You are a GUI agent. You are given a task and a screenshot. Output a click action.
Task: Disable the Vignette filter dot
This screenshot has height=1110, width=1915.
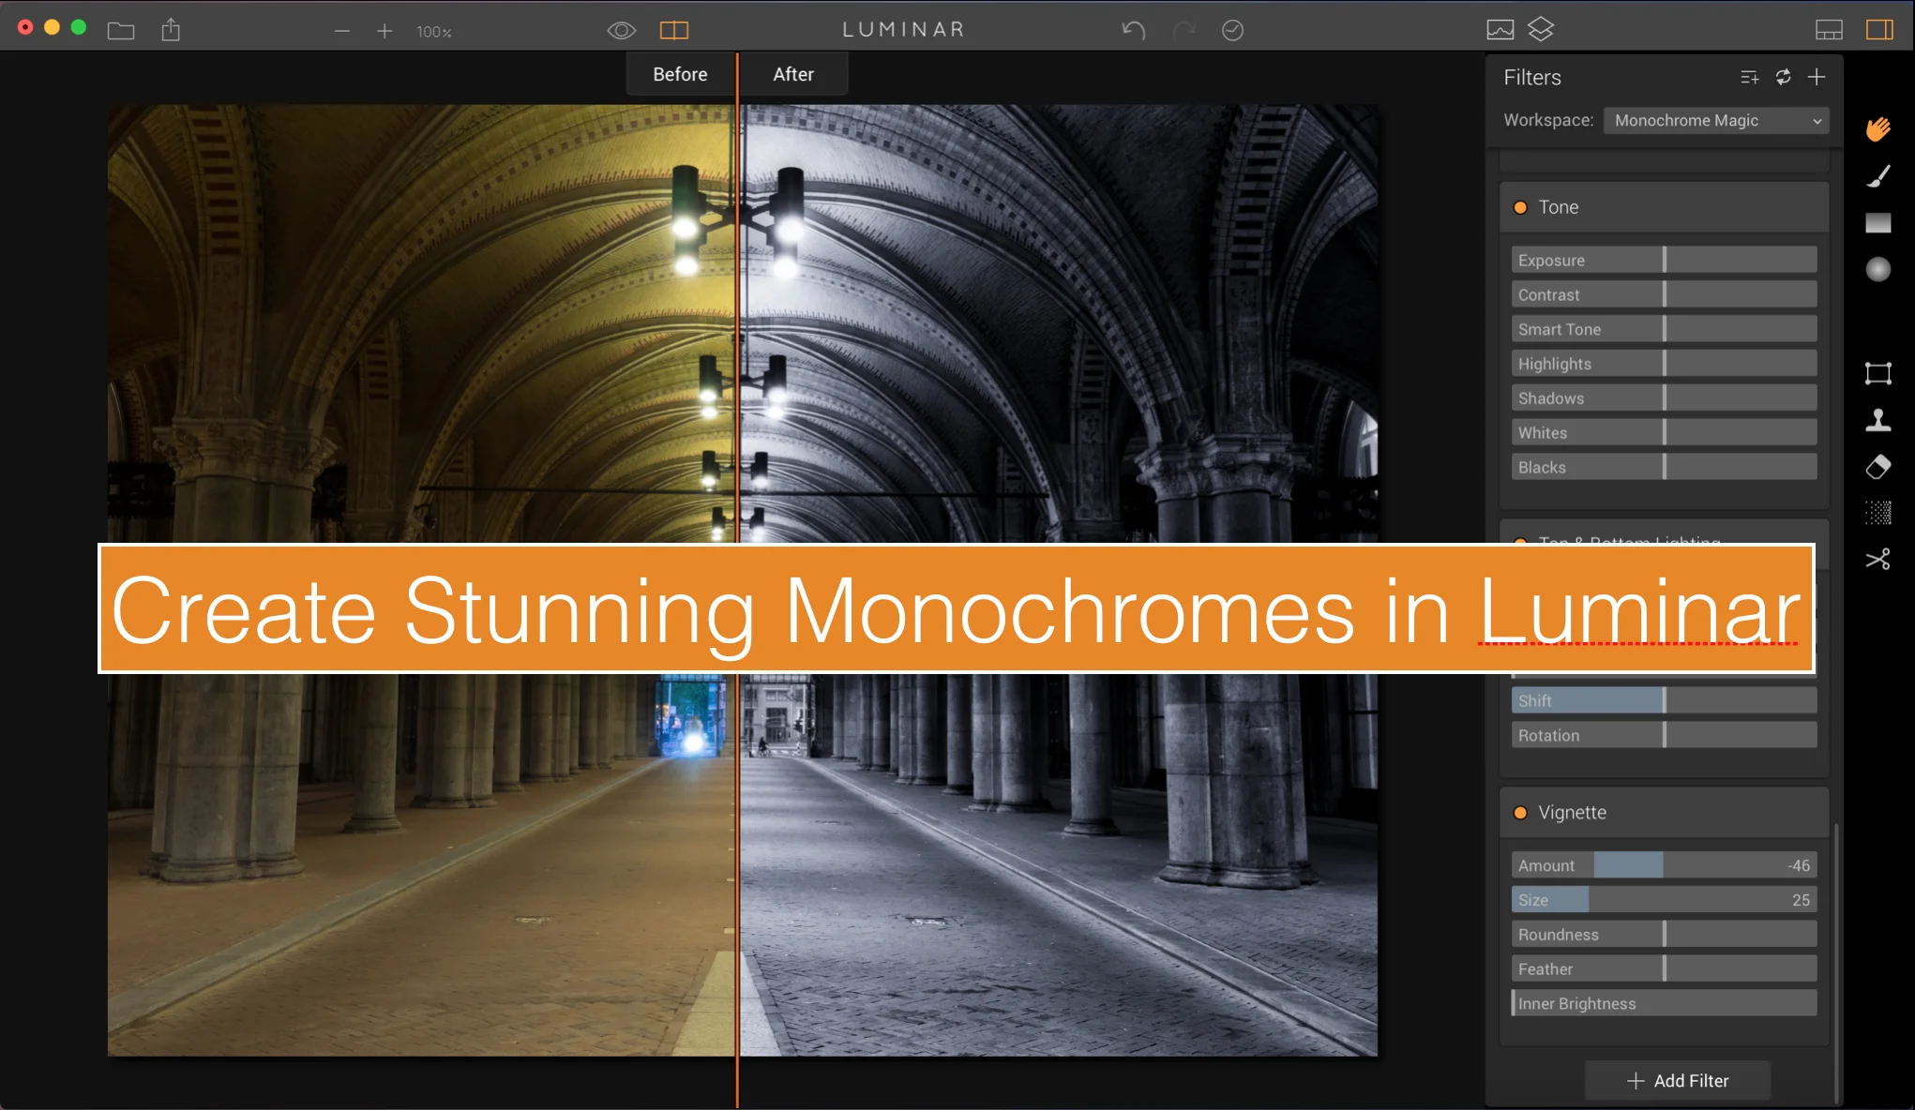1520,813
